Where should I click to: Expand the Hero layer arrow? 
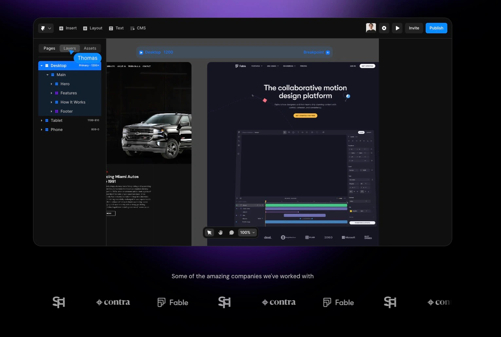click(51, 84)
